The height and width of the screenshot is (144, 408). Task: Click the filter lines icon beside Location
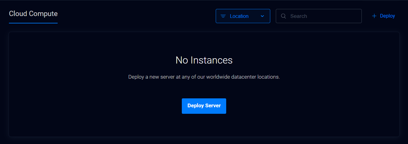click(223, 16)
